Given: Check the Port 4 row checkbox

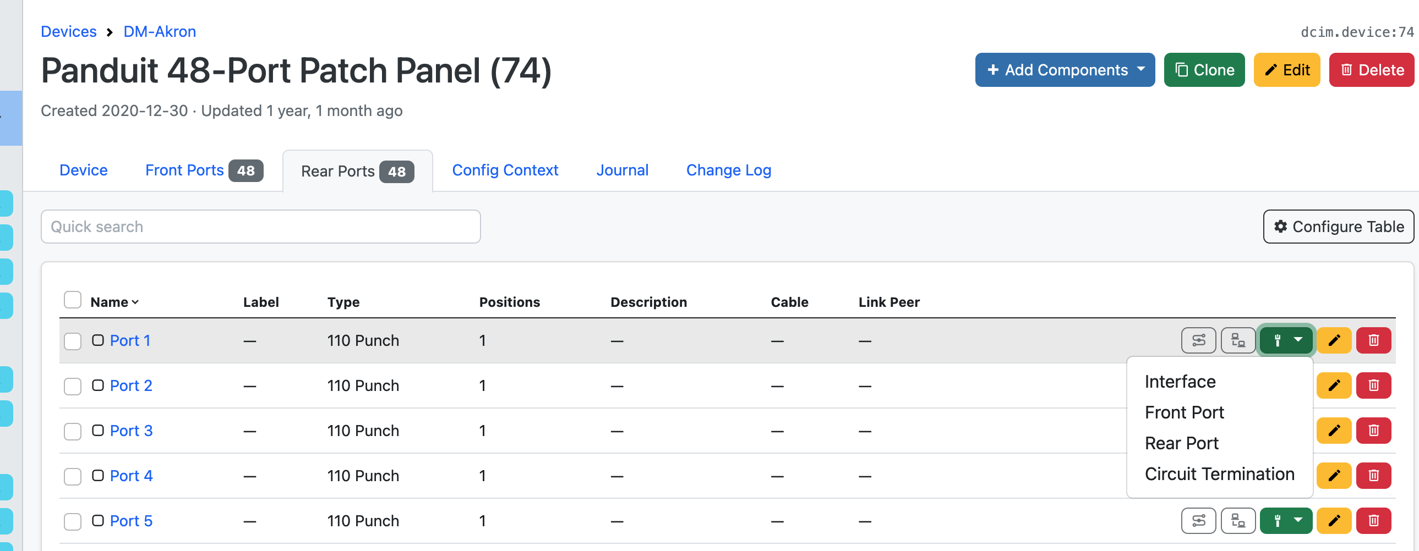Looking at the screenshot, I should (73, 477).
